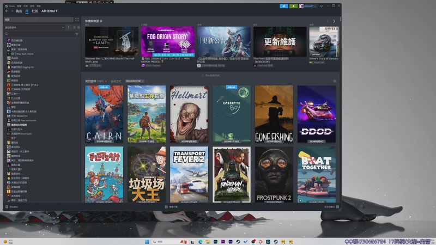Go forward with the Steam forward arrow
The image size is (436, 245).
[12, 11]
